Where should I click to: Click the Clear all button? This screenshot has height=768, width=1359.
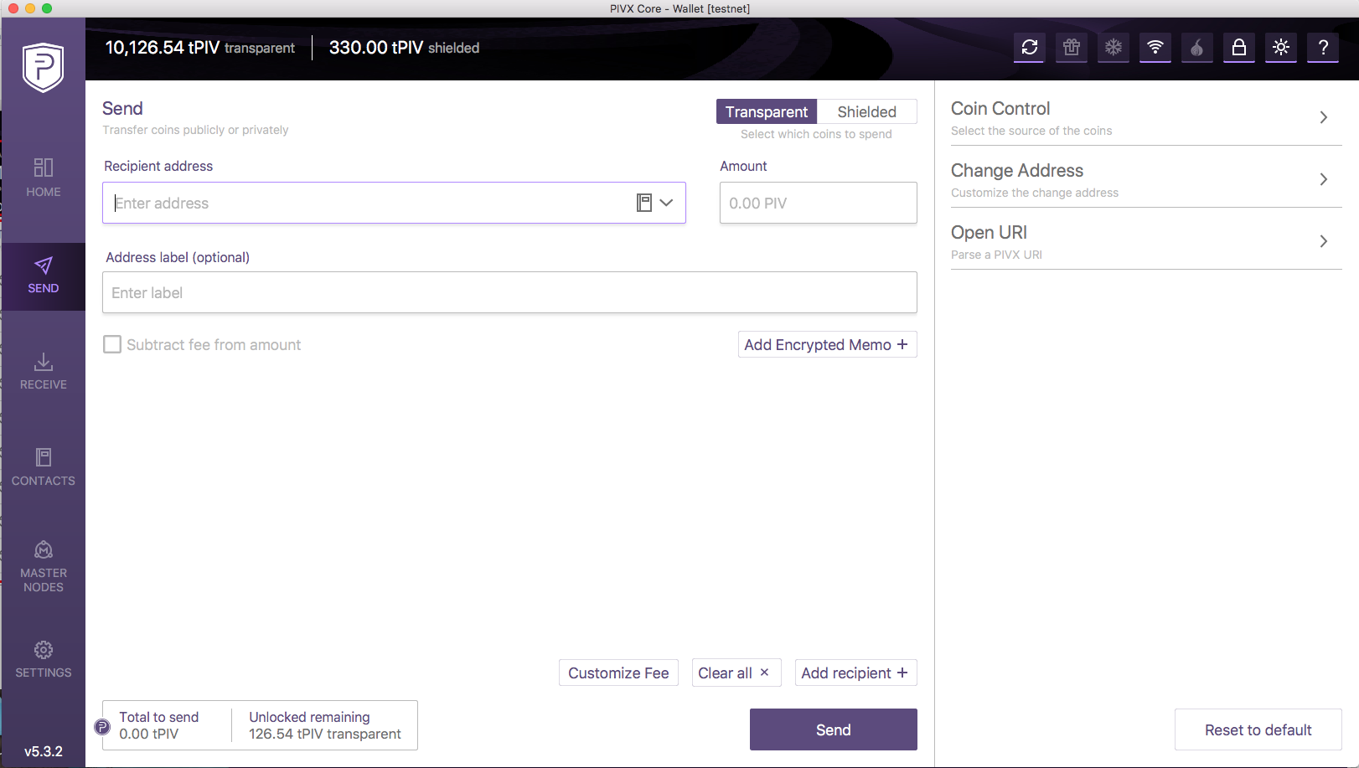[736, 673]
